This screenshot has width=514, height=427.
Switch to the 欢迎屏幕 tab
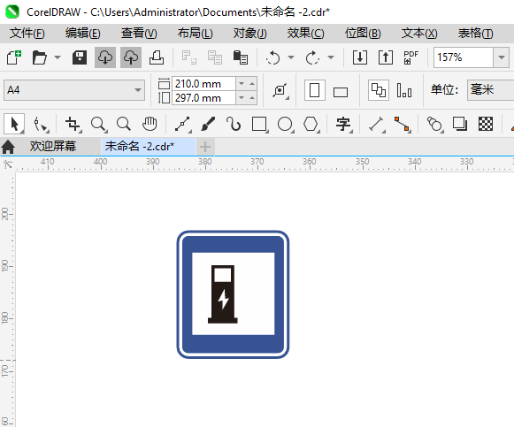coord(53,147)
